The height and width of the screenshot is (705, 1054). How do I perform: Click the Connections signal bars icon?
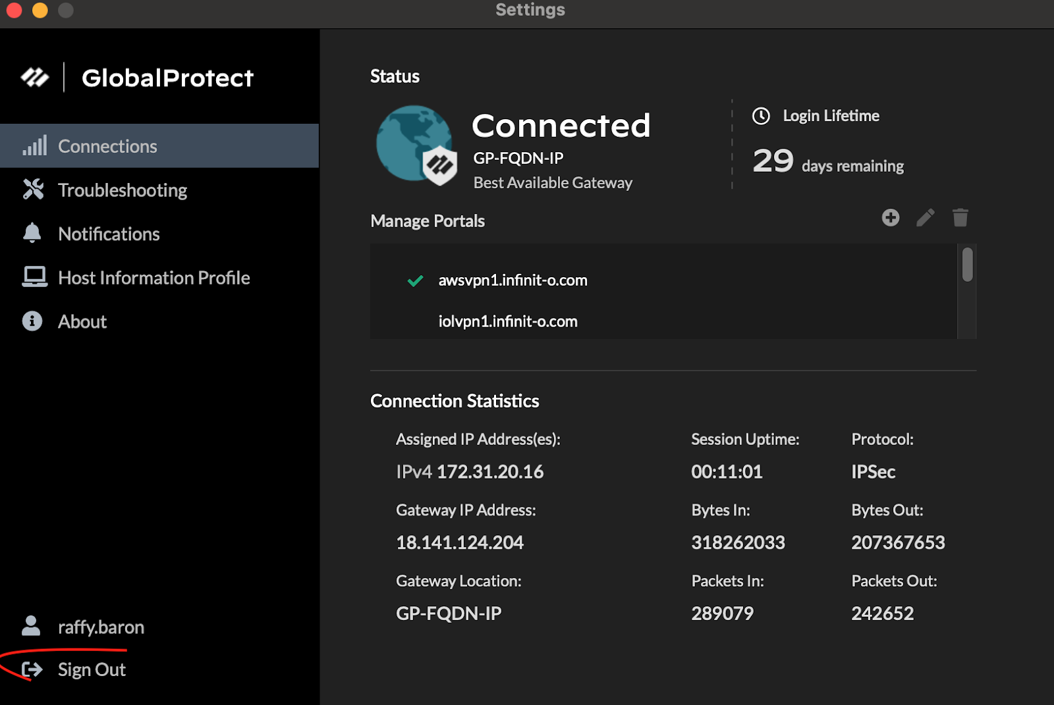(x=34, y=145)
